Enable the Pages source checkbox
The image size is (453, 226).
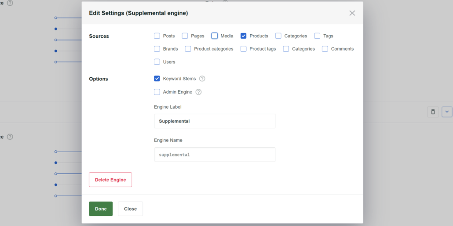coord(185,36)
